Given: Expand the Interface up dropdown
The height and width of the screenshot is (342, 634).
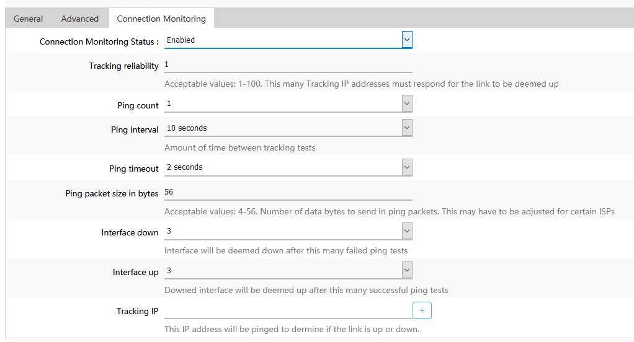Looking at the screenshot, I should pos(407,270).
